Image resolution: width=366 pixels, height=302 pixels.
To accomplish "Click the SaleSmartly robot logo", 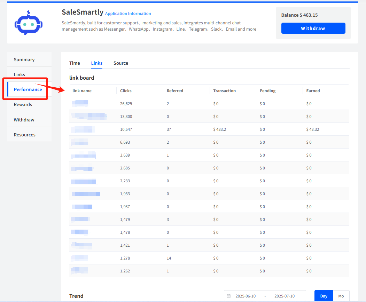I will [28, 23].
